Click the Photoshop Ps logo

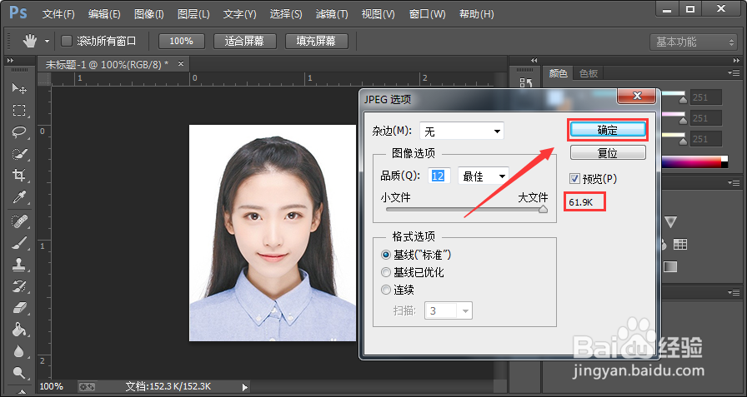click(18, 13)
